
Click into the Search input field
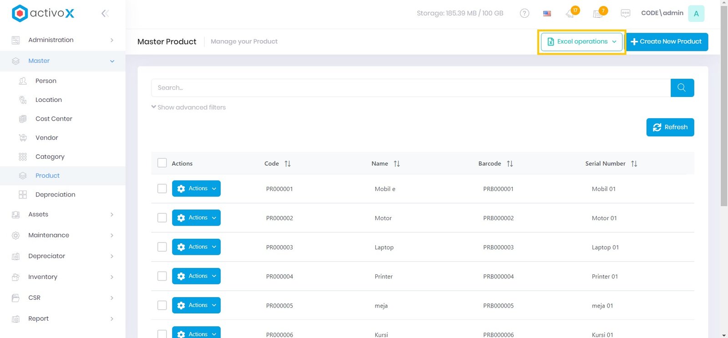tap(410, 88)
